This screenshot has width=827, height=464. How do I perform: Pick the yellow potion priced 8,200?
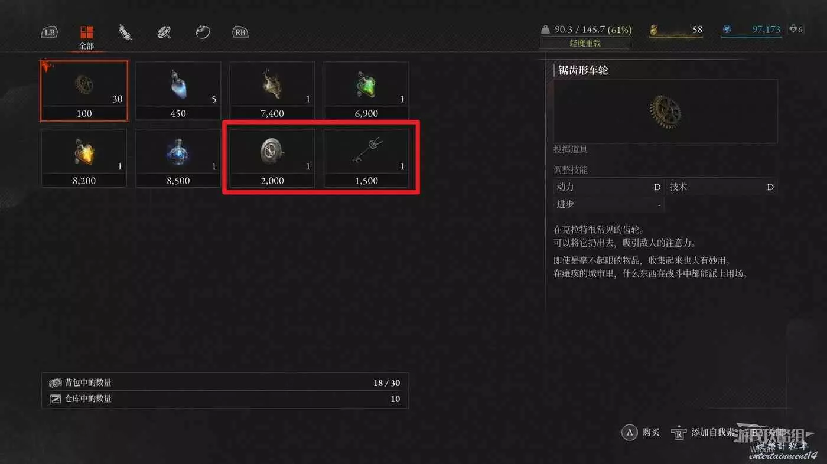pos(84,158)
